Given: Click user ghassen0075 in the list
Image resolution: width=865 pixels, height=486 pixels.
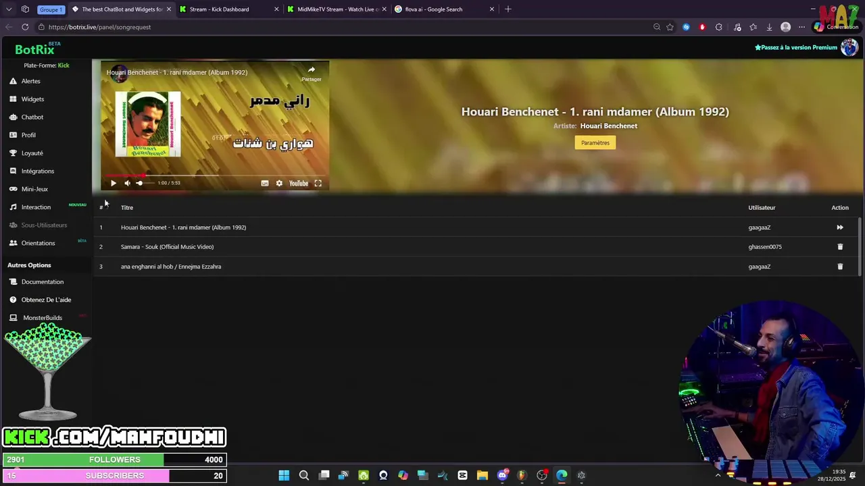Looking at the screenshot, I should 765,247.
